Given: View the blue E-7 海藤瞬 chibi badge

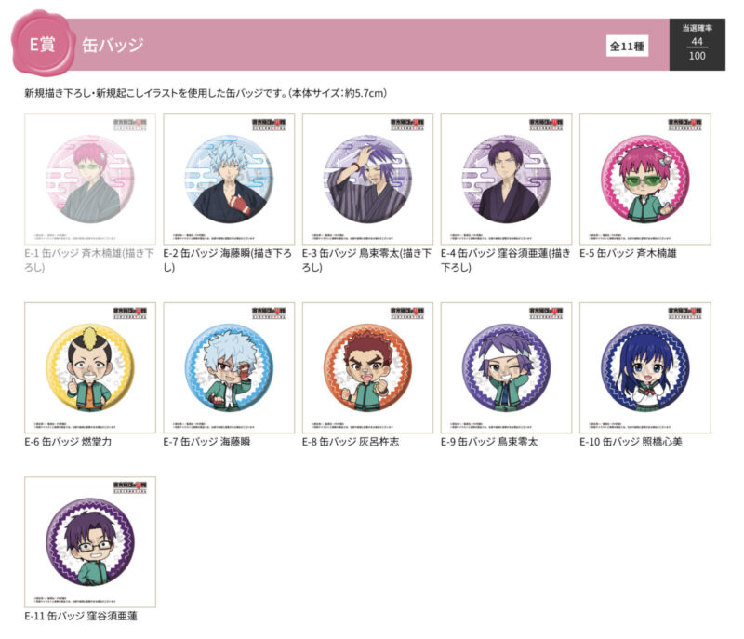Looking at the screenshot, I should 229,367.
